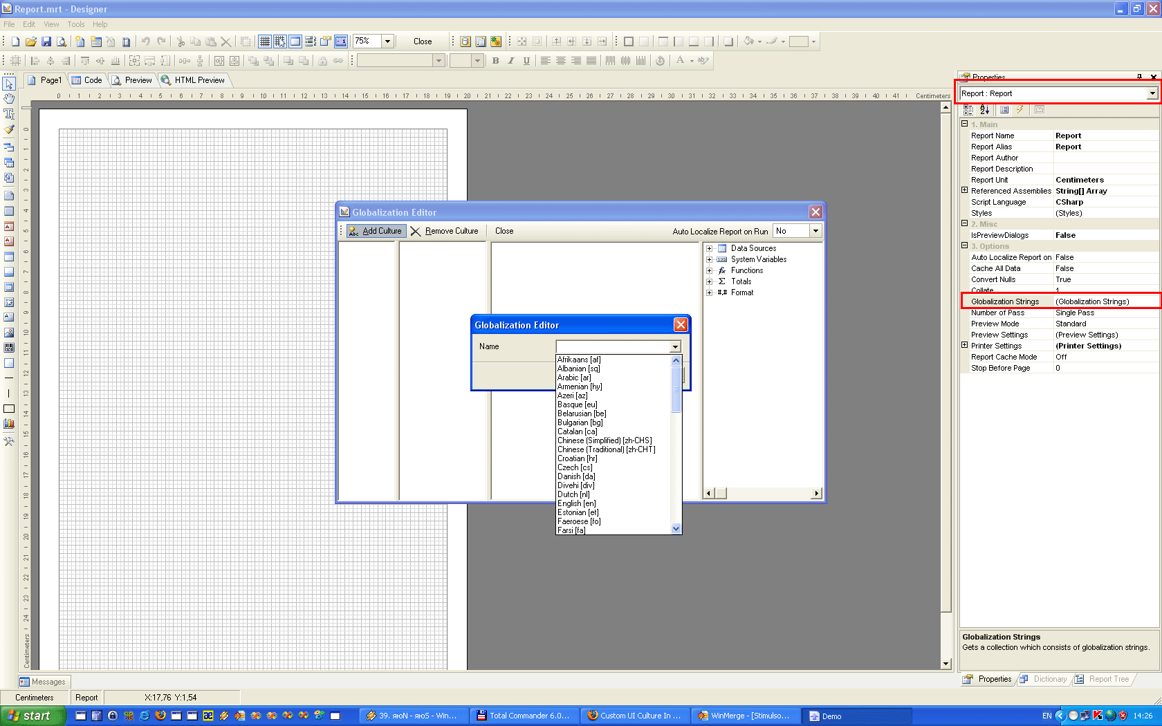1162x726 pixels.
Task: Center text horizontally using toolbar icon
Action: [561, 61]
